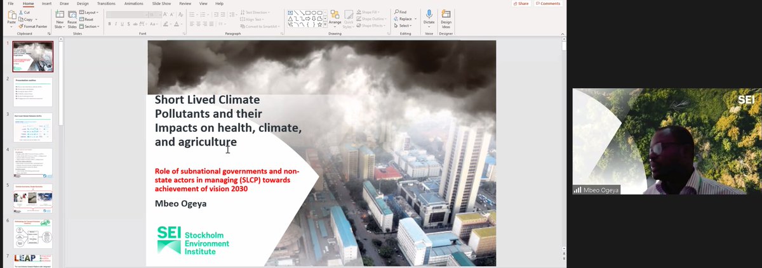Toggle center text alignment
762x268 pixels.
198,24
